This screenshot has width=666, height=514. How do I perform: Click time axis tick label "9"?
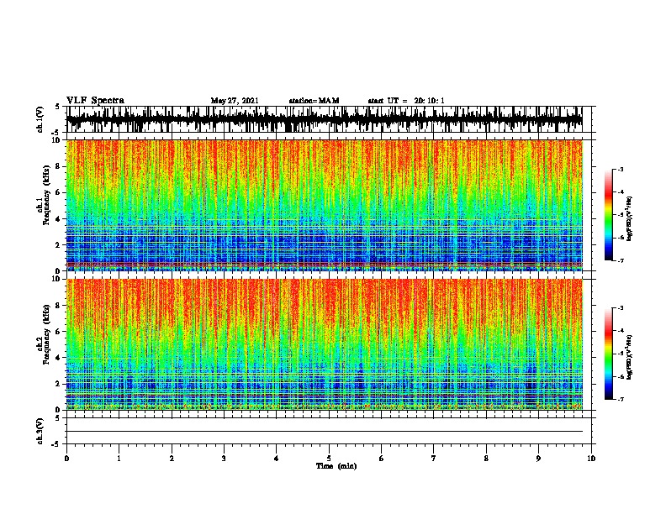(538, 459)
